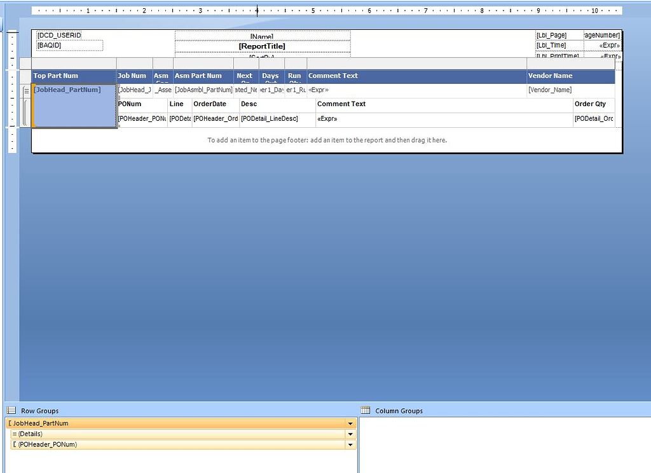Open the (Details) row group dropdown

pyautogui.click(x=350, y=434)
